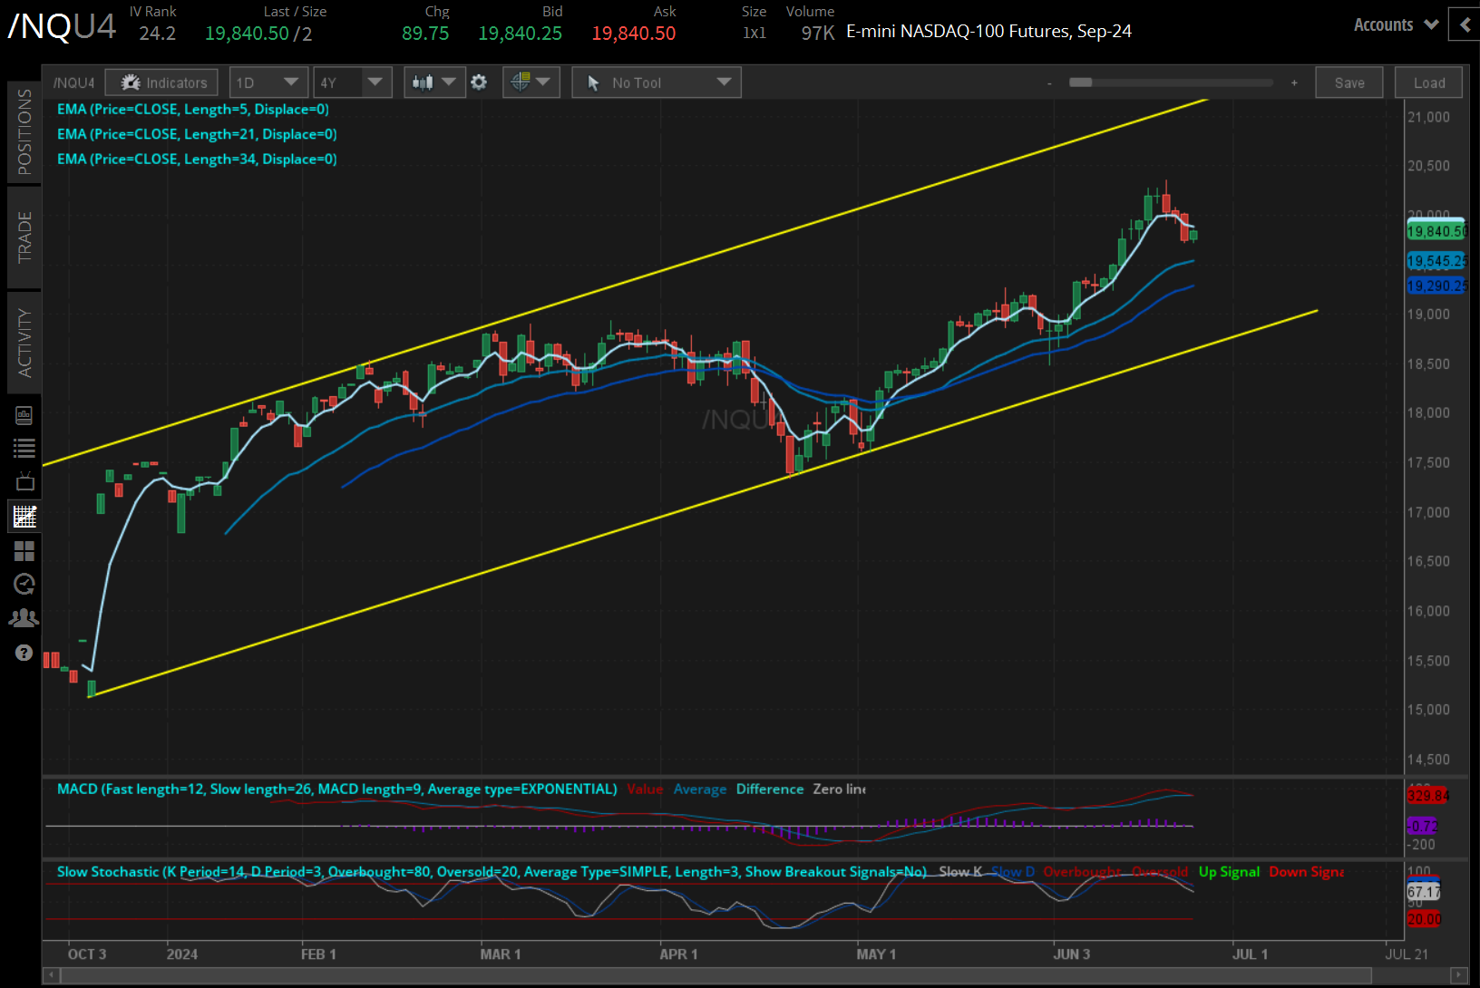The image size is (1480, 988).
Task: Select the chart grid icon in sidebar
Action: tap(24, 517)
